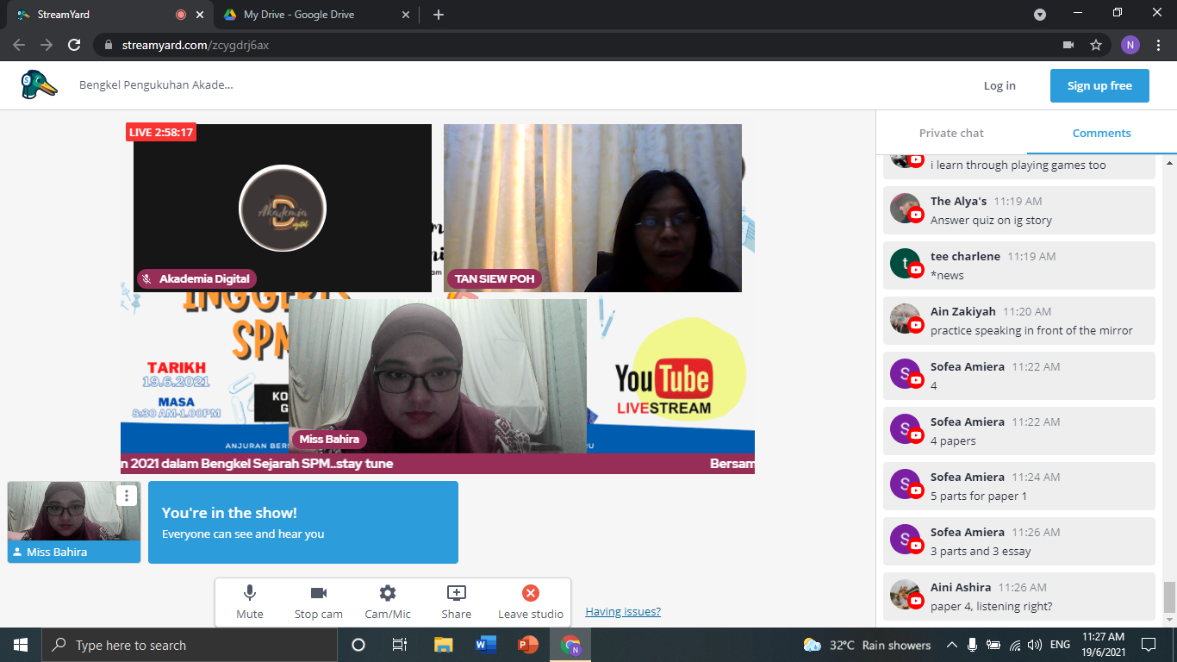Open the Chrome three-dot menu

click(x=1158, y=45)
